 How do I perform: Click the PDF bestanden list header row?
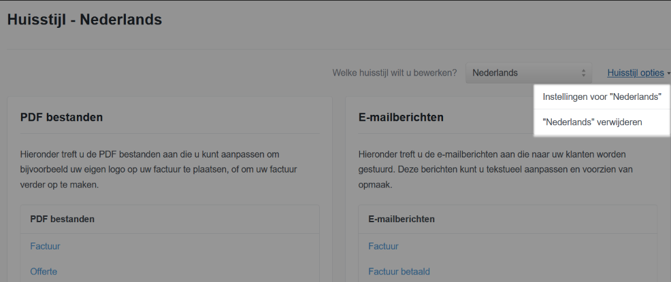tap(169, 219)
